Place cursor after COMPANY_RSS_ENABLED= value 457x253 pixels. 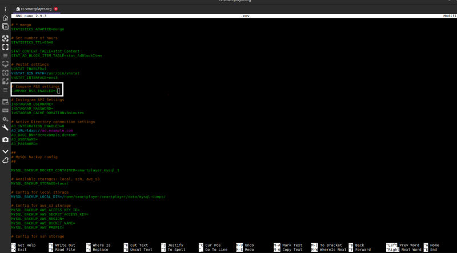[x=58, y=91]
